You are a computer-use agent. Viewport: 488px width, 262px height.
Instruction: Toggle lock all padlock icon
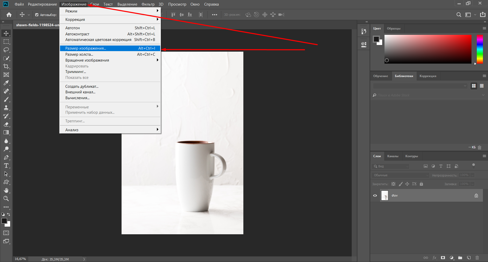coord(421,184)
